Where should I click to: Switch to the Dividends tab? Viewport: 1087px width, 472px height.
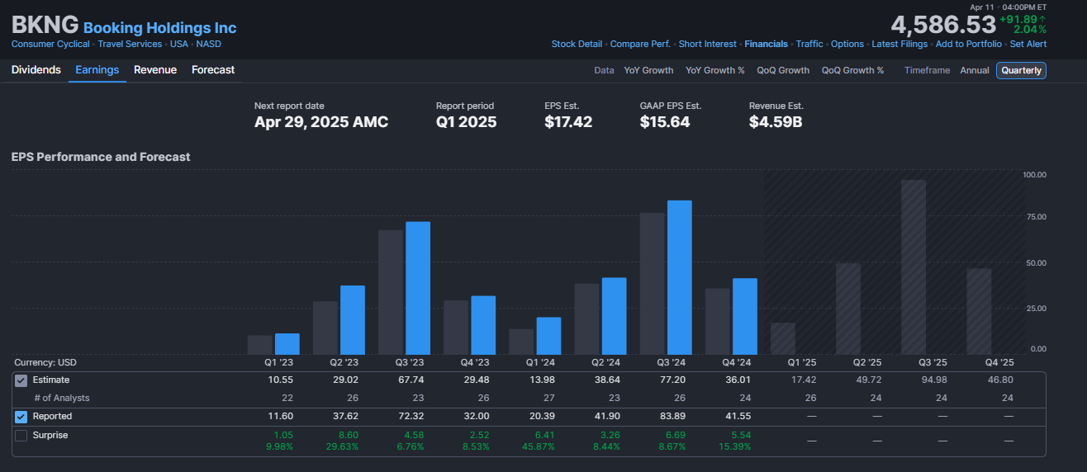[36, 70]
